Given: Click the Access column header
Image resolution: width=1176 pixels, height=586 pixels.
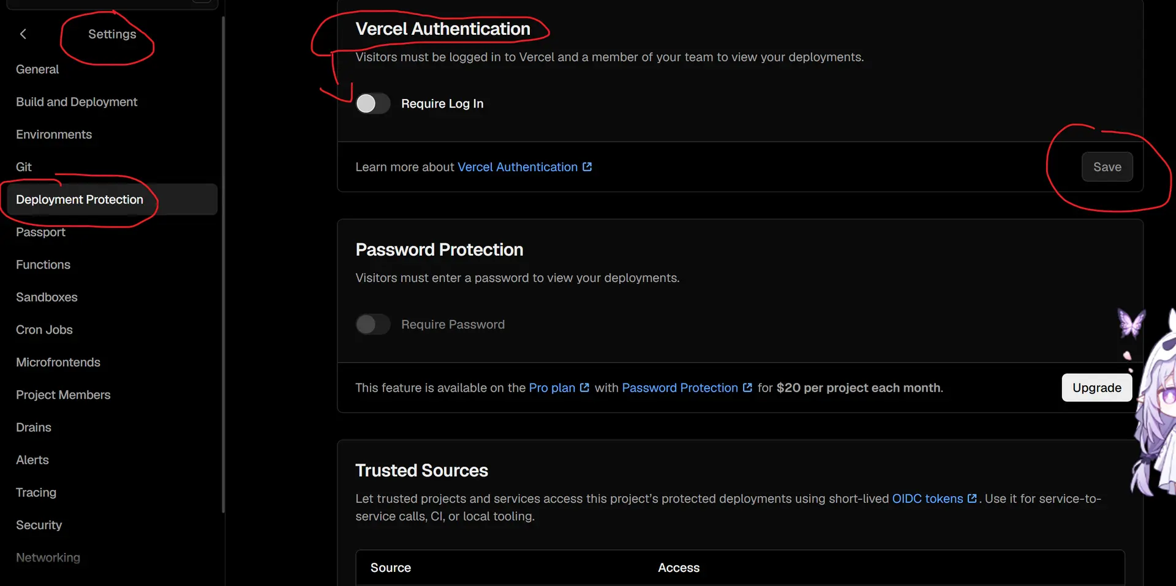Looking at the screenshot, I should click(x=679, y=568).
